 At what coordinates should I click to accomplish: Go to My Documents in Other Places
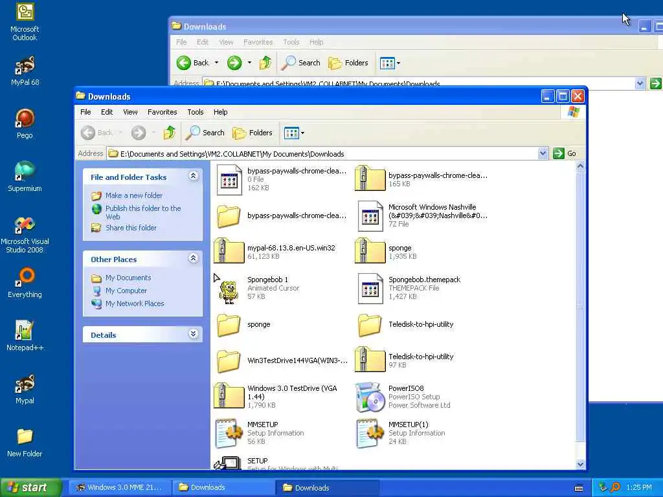(128, 278)
